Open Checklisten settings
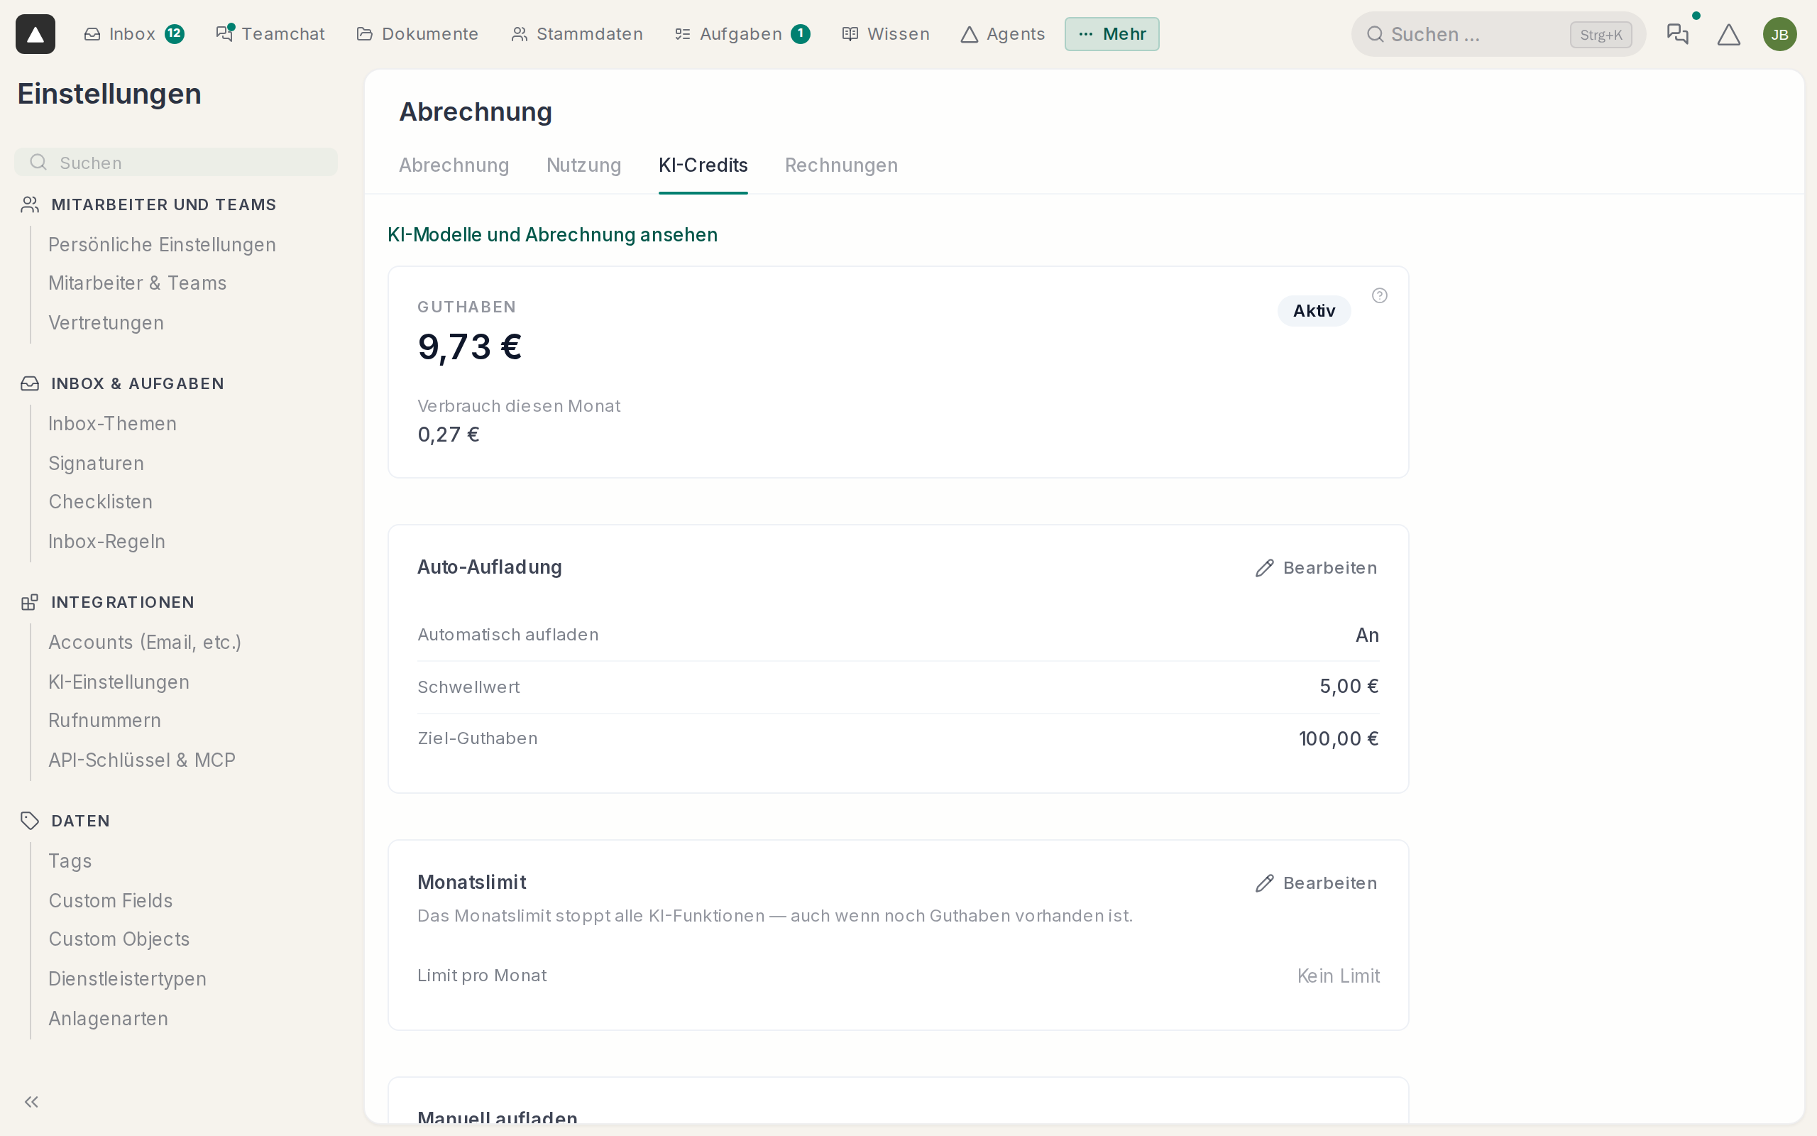Image resolution: width=1817 pixels, height=1136 pixels. [x=101, y=502]
